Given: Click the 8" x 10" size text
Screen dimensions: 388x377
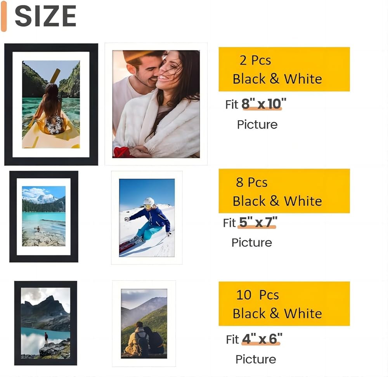Looking at the screenshot, I should [x=263, y=104].
